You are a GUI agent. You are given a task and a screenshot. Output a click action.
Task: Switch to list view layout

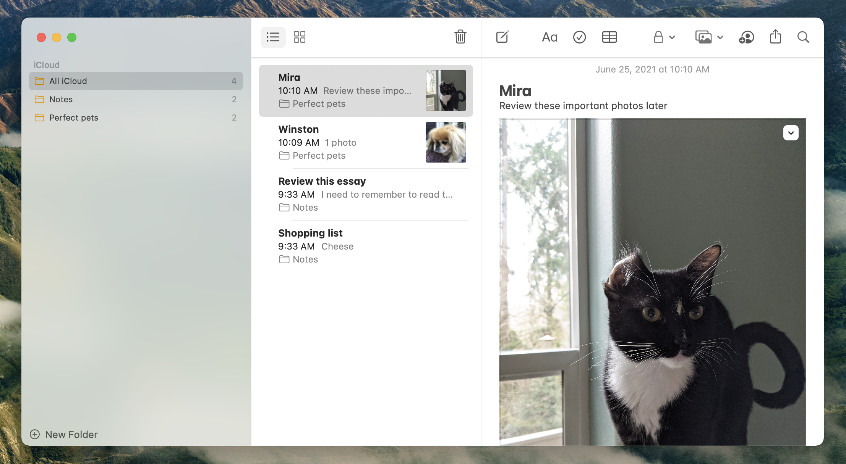coord(273,37)
